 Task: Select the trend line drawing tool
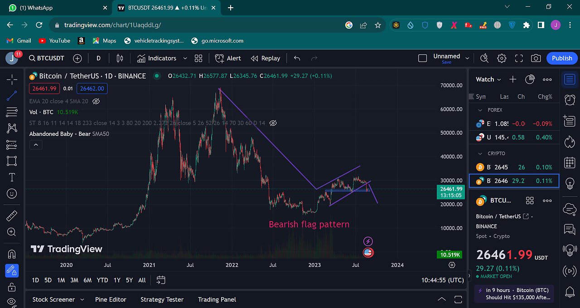coord(12,96)
